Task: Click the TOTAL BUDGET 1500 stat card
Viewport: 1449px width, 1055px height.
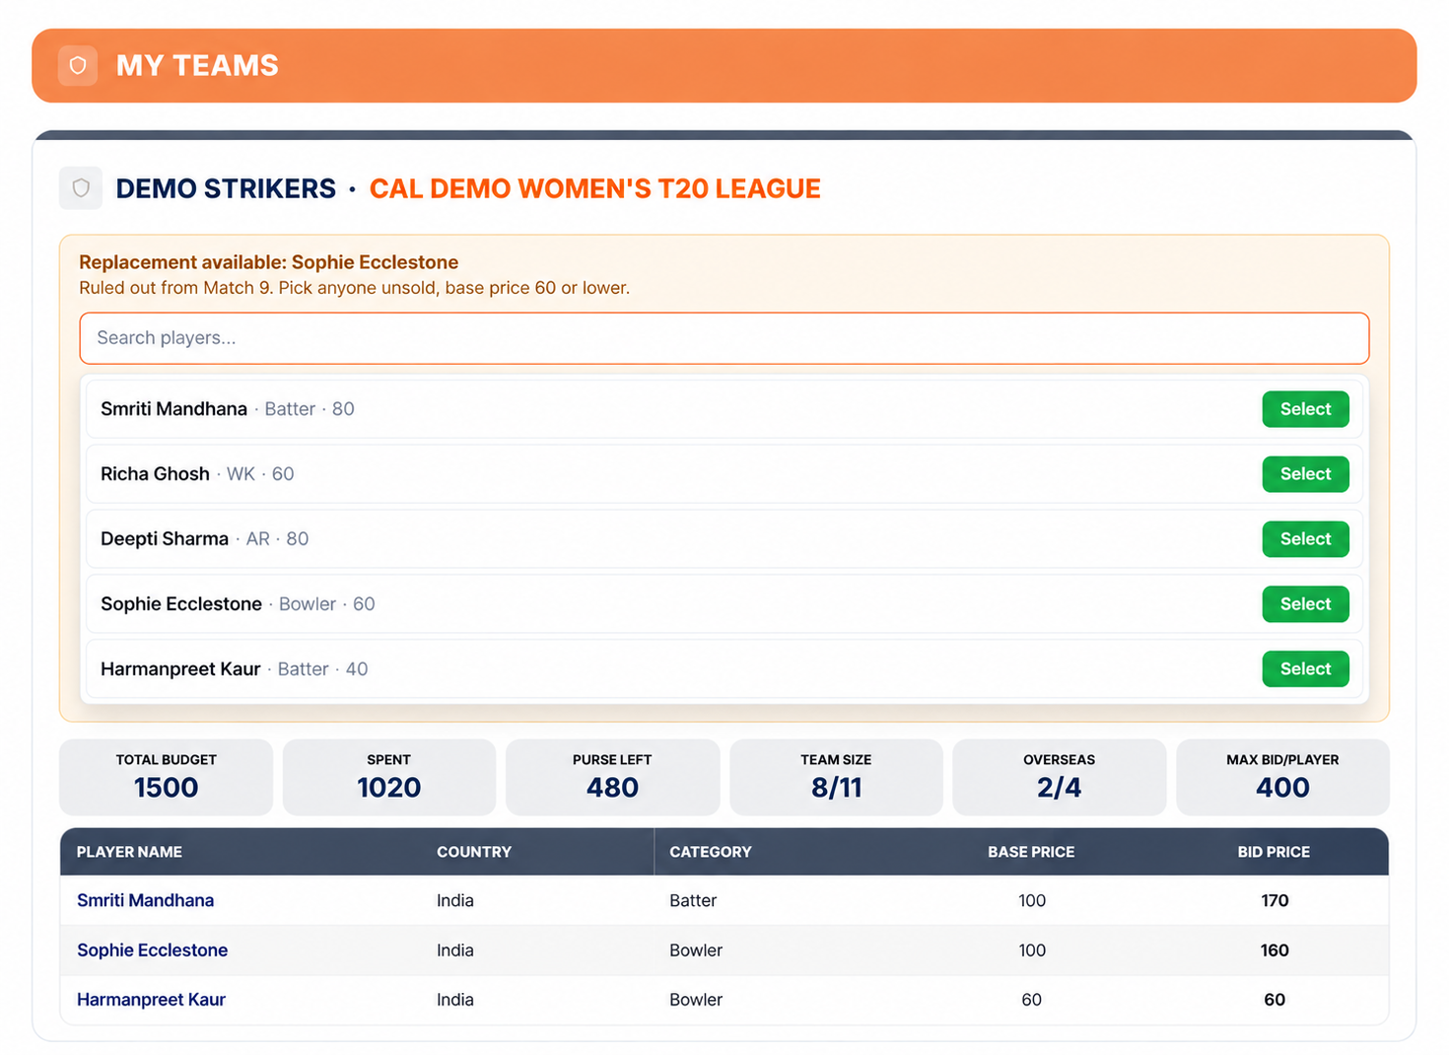Action: [166, 777]
